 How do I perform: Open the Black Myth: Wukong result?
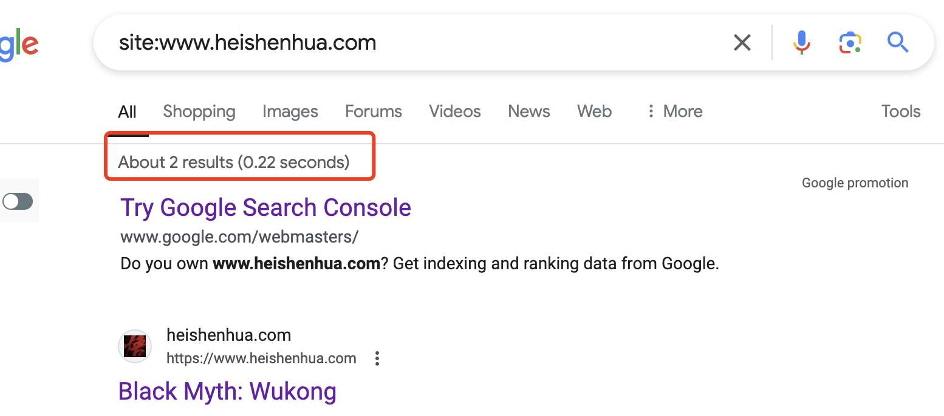click(x=227, y=391)
